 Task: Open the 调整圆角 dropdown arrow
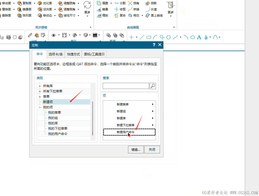[x=78, y=3]
